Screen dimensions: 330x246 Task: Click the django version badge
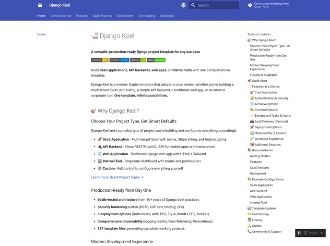[138, 60]
